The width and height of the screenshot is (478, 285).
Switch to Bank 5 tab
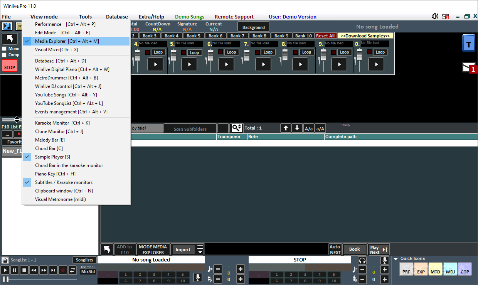pyautogui.click(x=194, y=36)
